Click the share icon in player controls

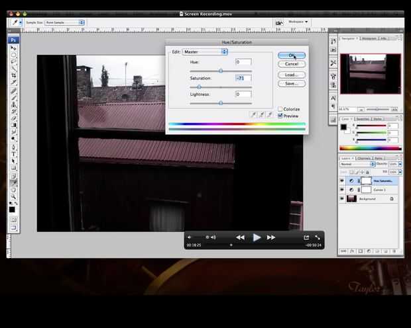click(306, 237)
